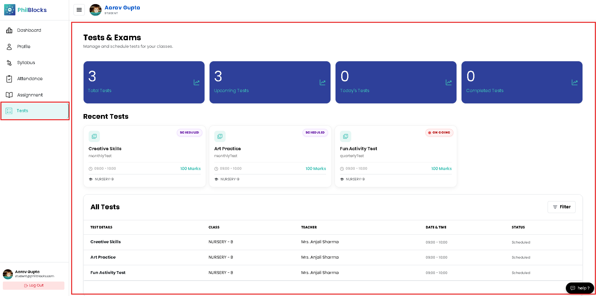This screenshot has height=296, width=596.
Task: Select the Profile person icon
Action: (x=9, y=47)
